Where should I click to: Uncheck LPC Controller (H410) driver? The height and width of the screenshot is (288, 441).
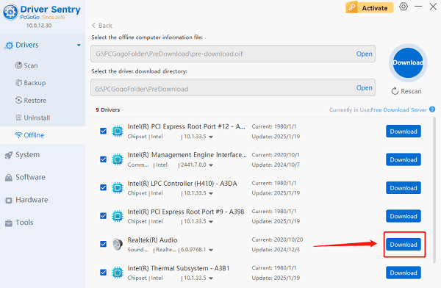(103, 187)
